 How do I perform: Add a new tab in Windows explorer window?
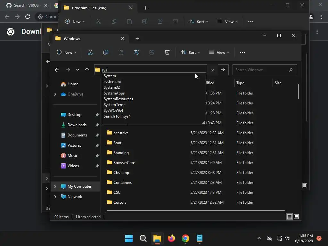point(137,39)
